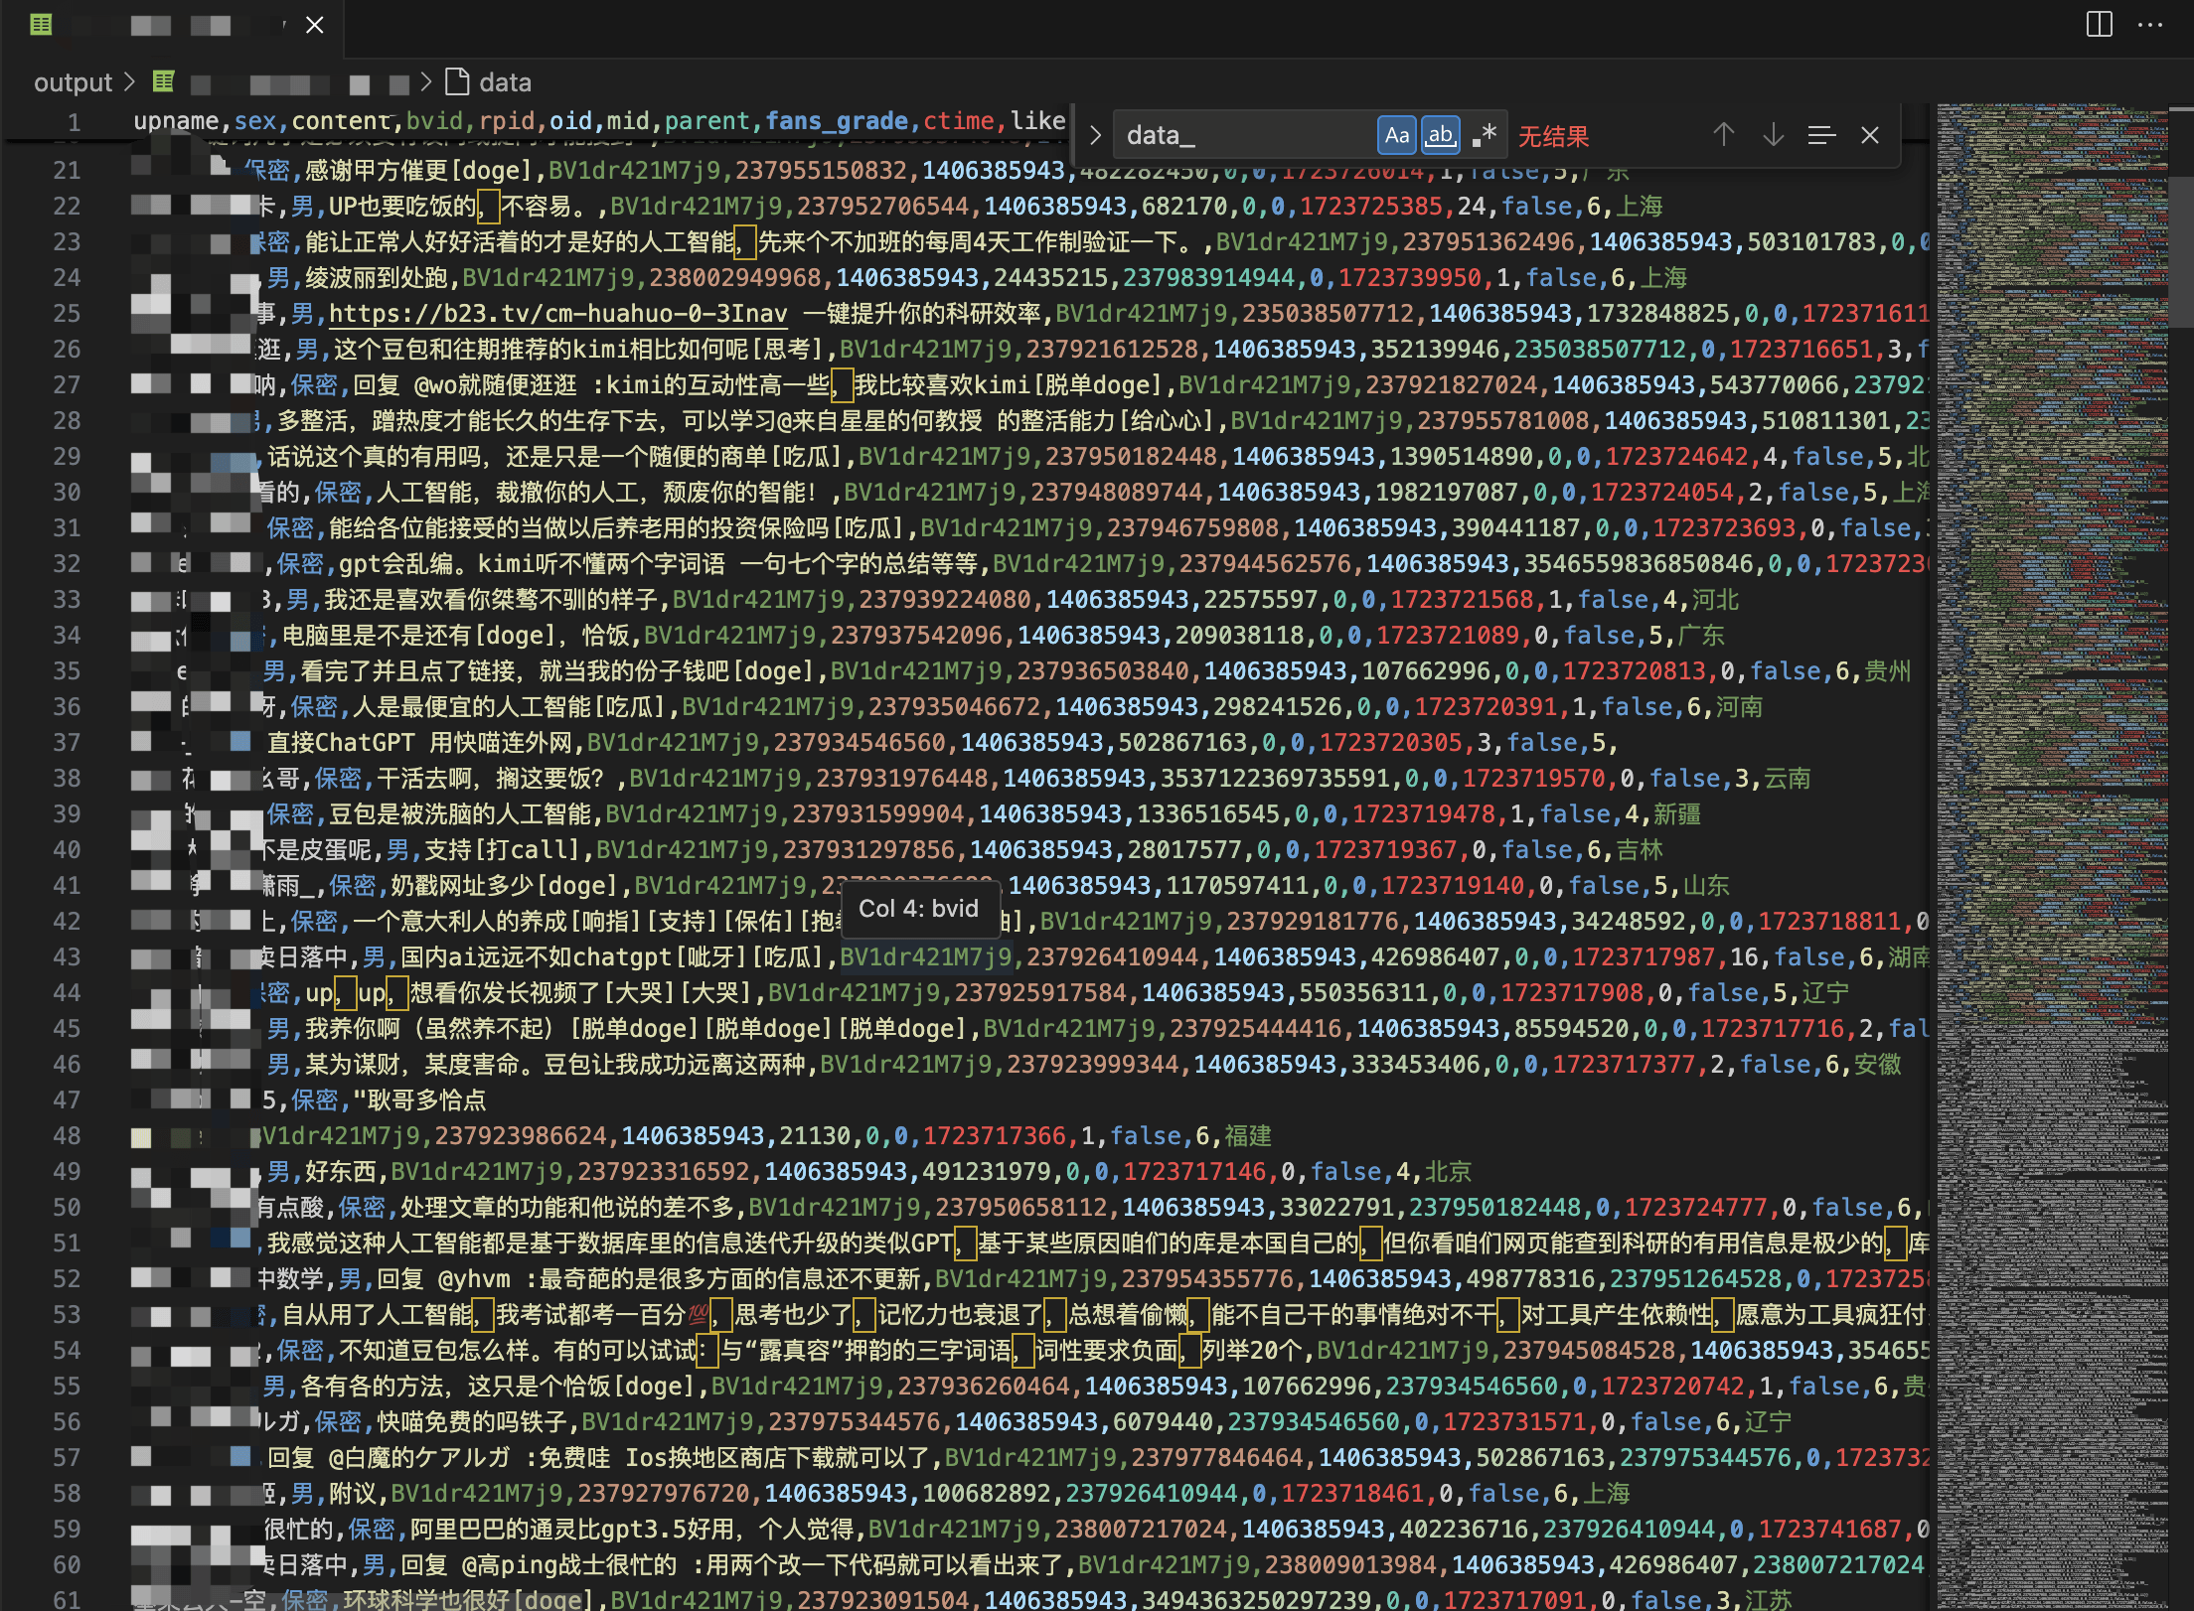The image size is (2194, 1611).
Task: Expand the replace field chevron
Action: tap(1095, 135)
